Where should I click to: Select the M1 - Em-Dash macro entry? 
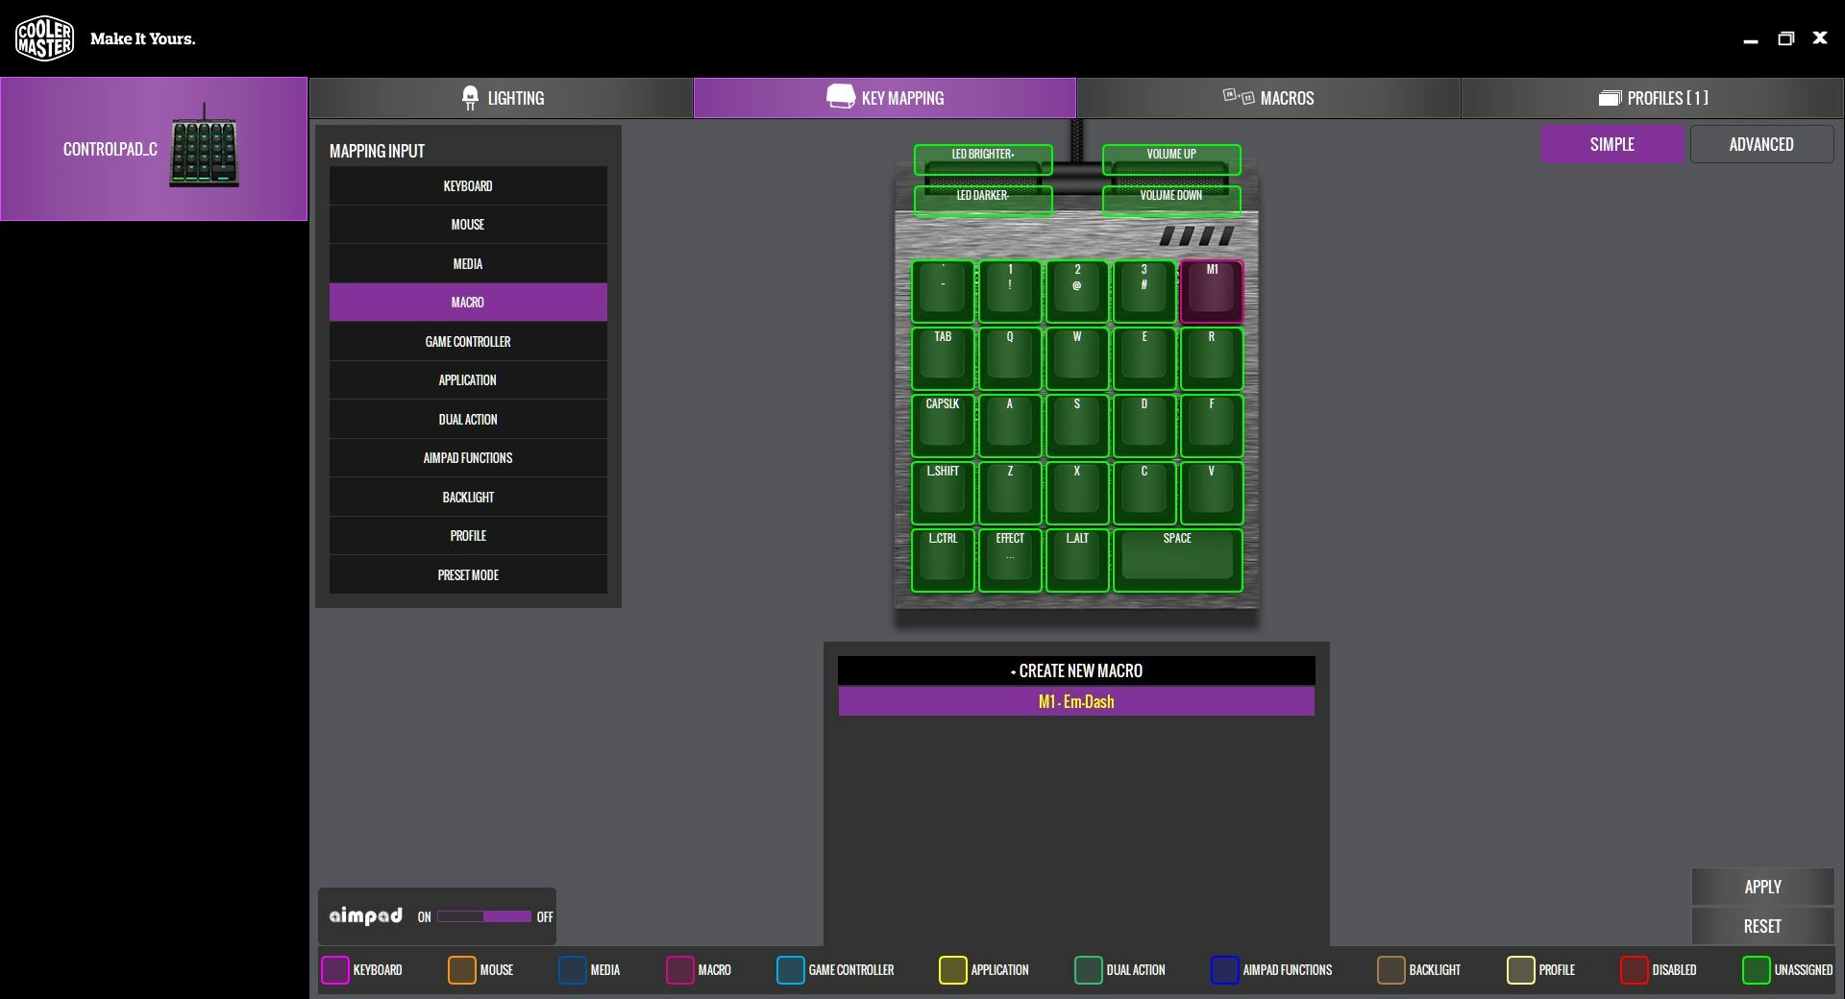tap(1076, 701)
